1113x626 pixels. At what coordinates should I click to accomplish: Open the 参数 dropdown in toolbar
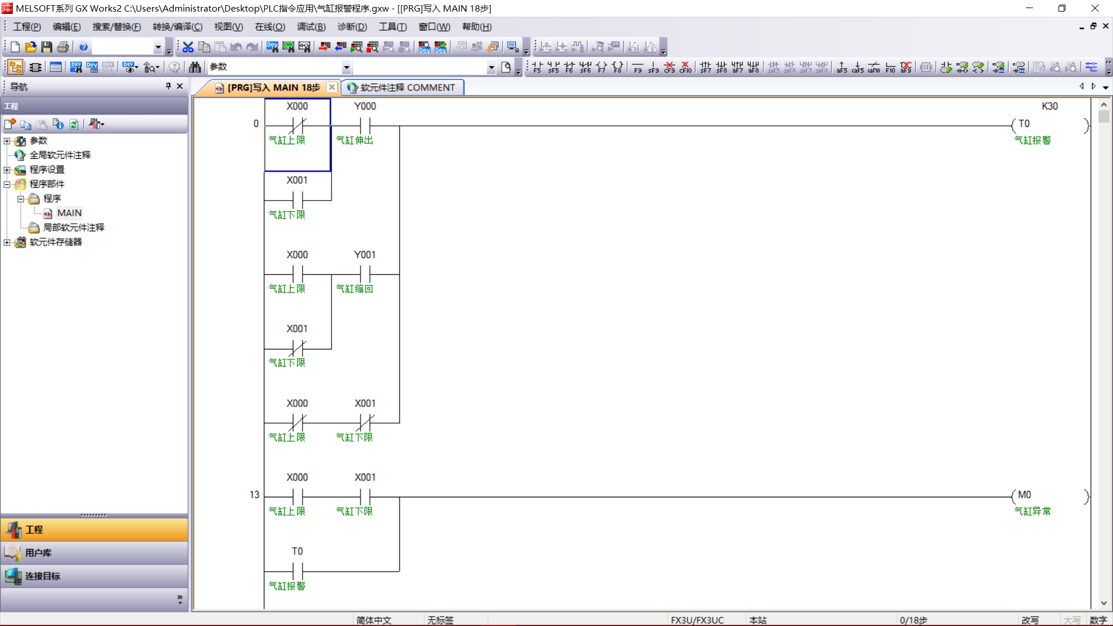(x=346, y=67)
